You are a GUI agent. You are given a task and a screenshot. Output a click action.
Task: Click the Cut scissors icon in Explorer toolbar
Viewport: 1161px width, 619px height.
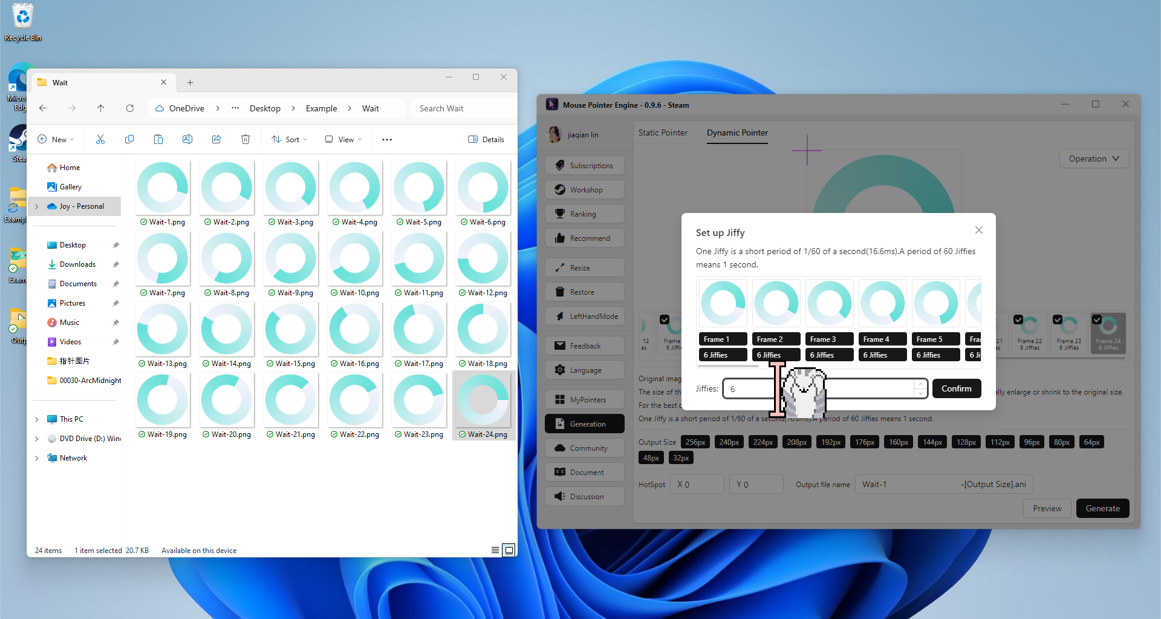(x=100, y=140)
